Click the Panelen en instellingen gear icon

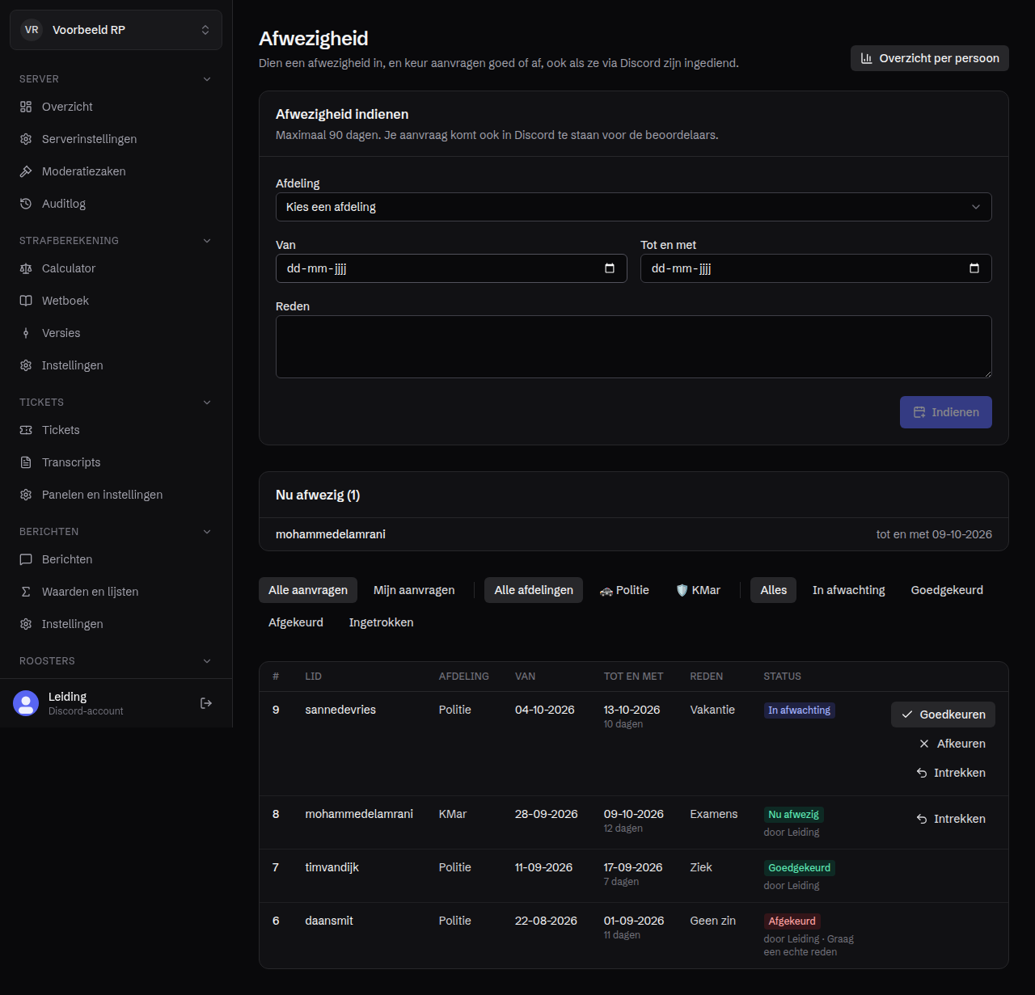(26, 495)
